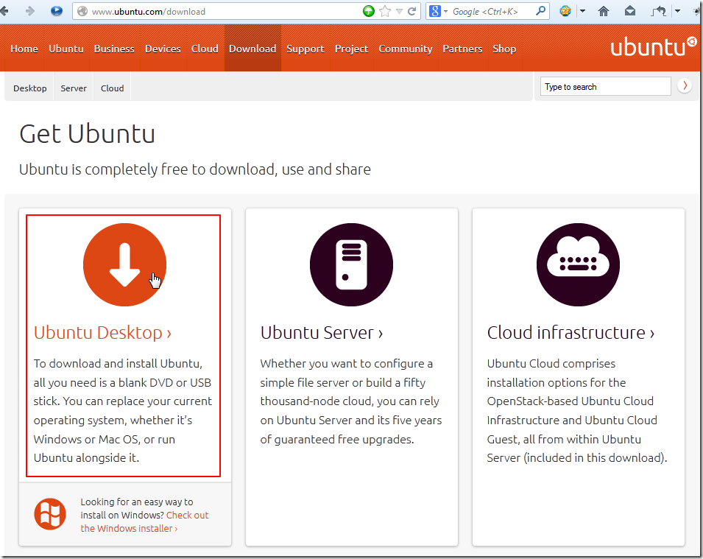Viewport: 703px width, 559px height.
Task: Switch to the Server sub-tab
Action: 74,88
